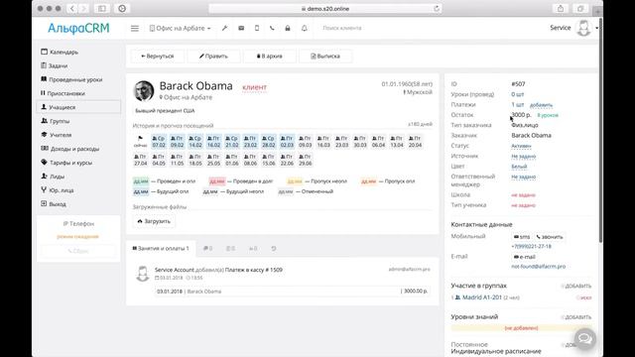Screen dimensions: 635x357
Task: Switch to the Занятия и оплаты 1 tab
Action: [x=161, y=249]
